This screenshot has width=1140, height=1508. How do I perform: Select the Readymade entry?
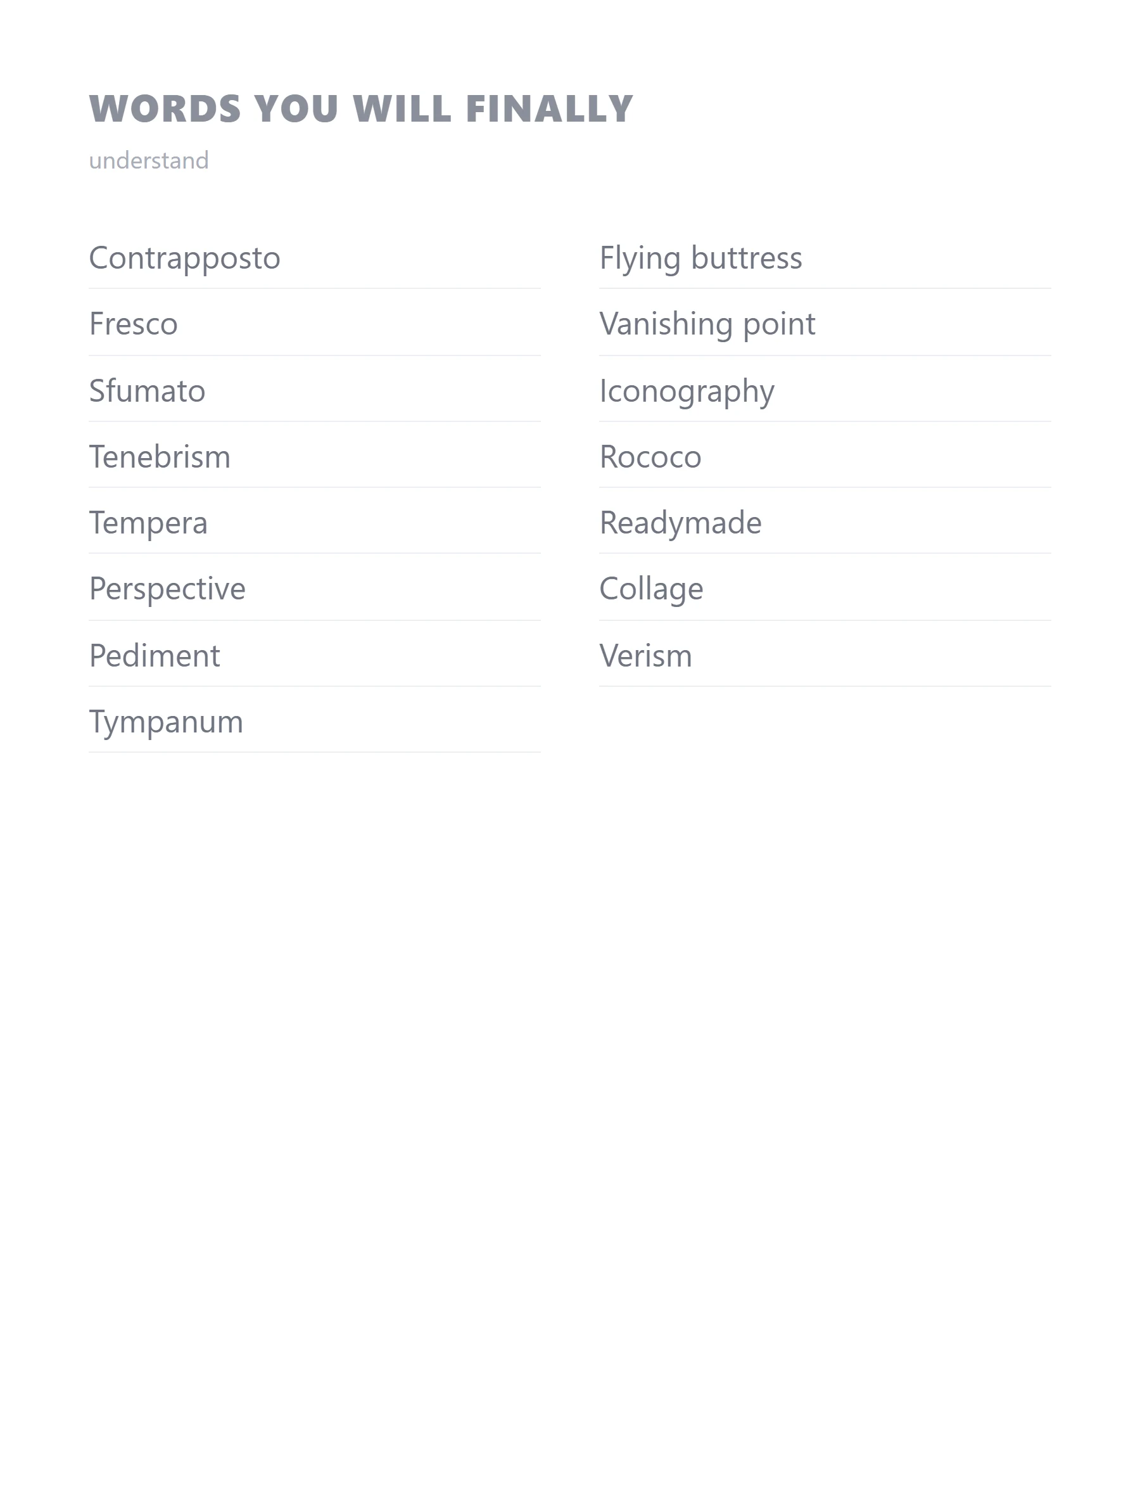coord(681,523)
